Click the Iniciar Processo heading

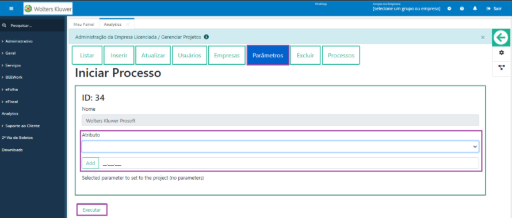[x=118, y=73]
